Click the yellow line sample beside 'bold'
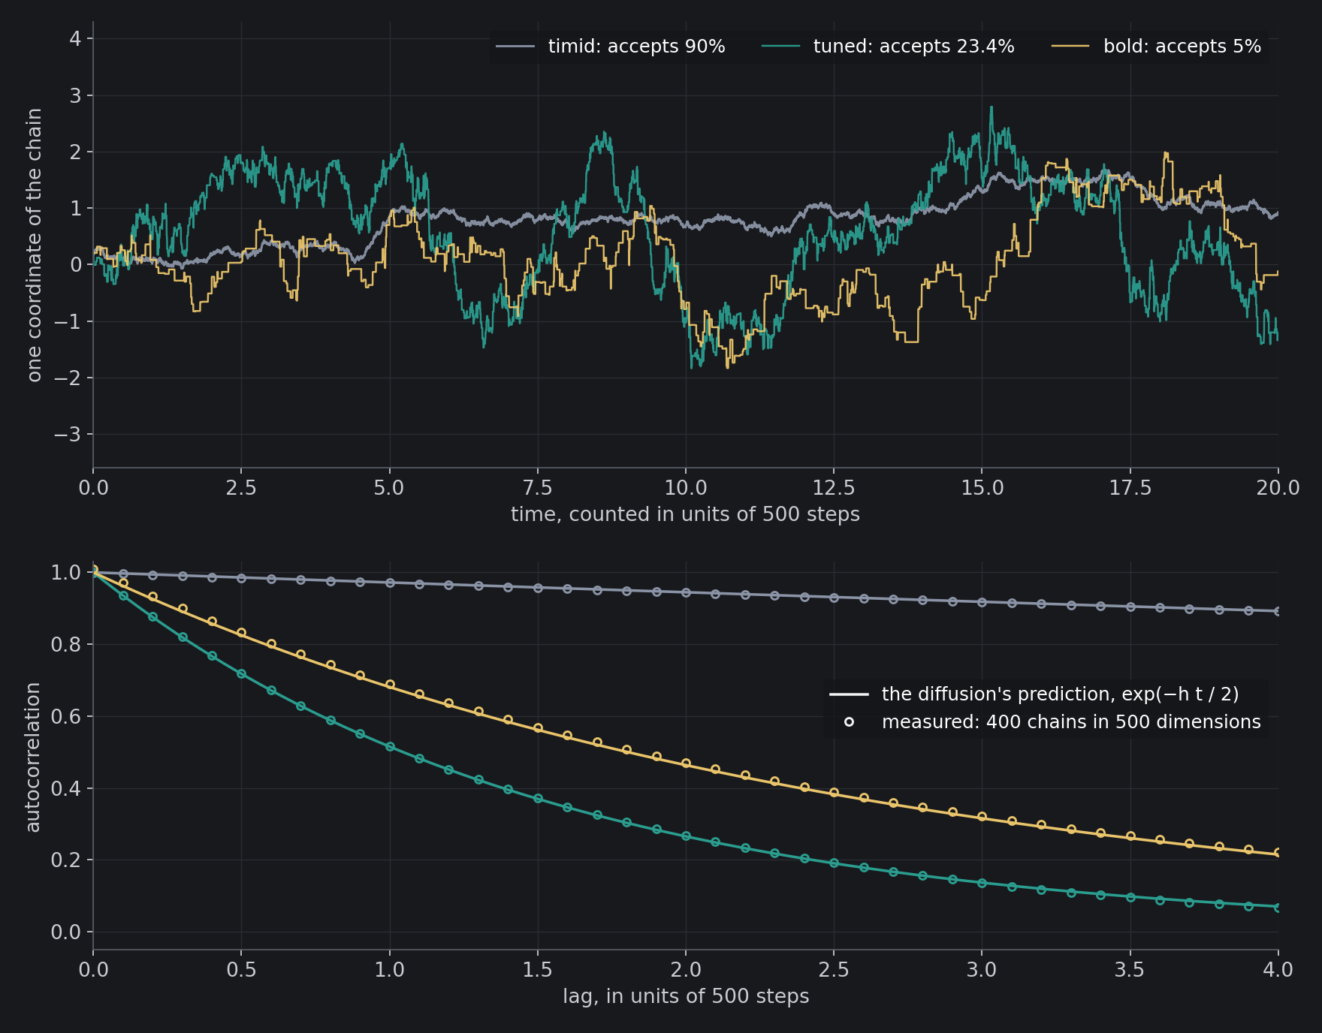 [x=1070, y=47]
